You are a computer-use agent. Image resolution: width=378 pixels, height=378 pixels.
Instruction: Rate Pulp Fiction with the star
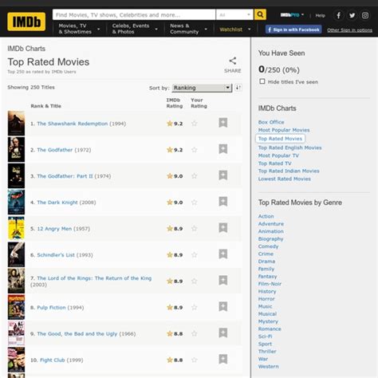[x=195, y=307]
